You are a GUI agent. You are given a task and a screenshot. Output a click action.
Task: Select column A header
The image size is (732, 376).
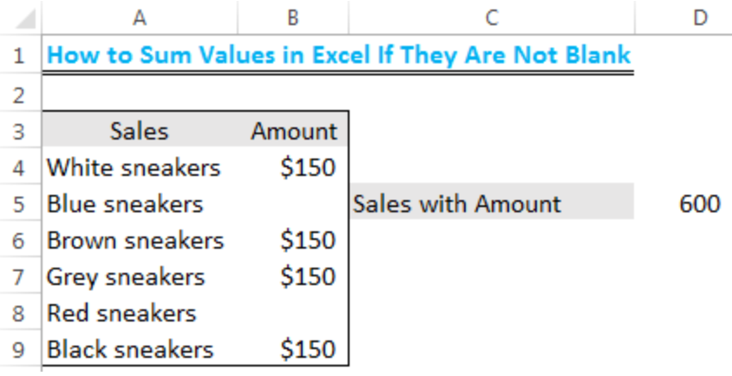pyautogui.click(x=139, y=16)
